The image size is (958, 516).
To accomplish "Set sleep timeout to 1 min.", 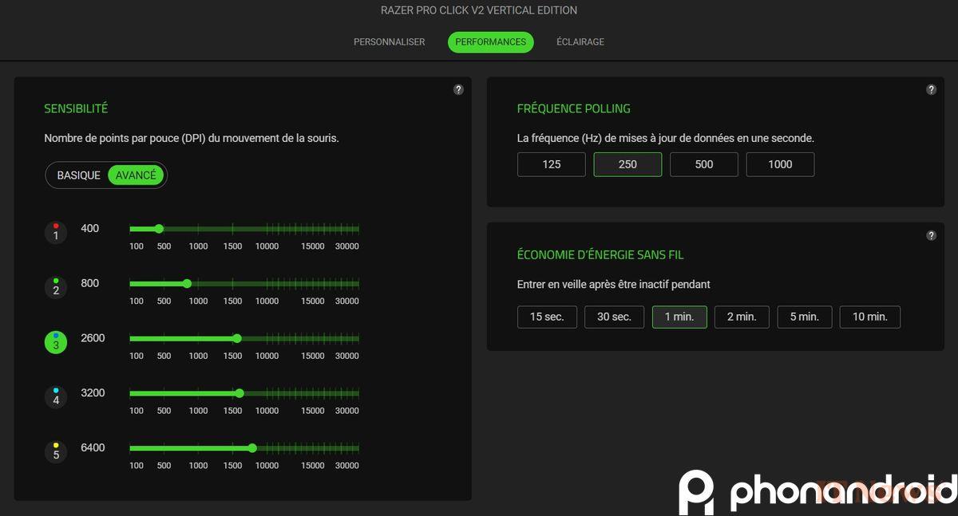I will [679, 317].
